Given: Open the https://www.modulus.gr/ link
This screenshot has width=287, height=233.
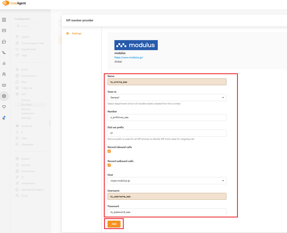Looking at the screenshot, I should [x=129, y=57].
